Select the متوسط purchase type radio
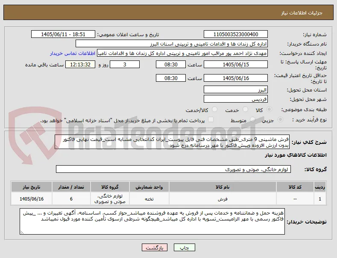Viewport: 337px width, 258px height. coord(253,120)
